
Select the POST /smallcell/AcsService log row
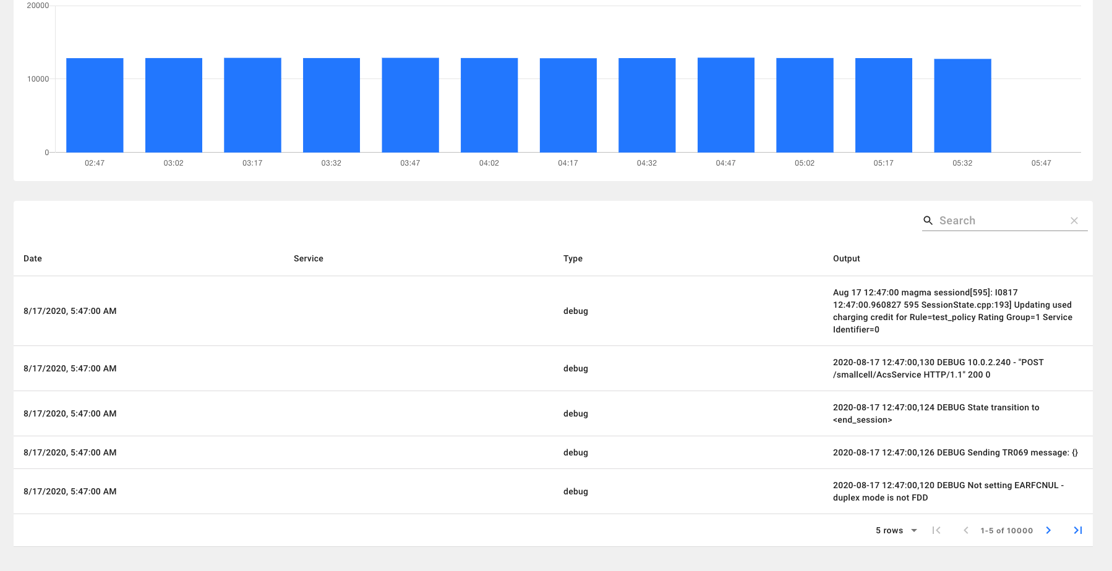[x=553, y=368]
